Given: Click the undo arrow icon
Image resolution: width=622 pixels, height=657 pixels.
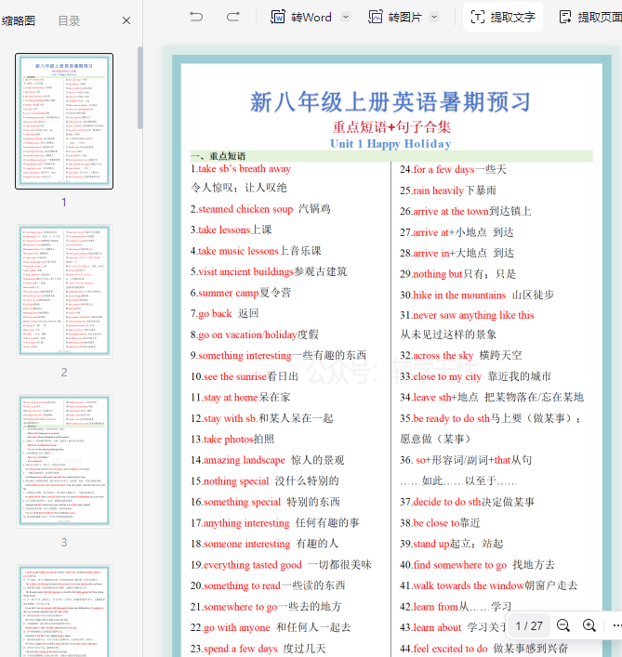Looking at the screenshot, I should [x=196, y=17].
